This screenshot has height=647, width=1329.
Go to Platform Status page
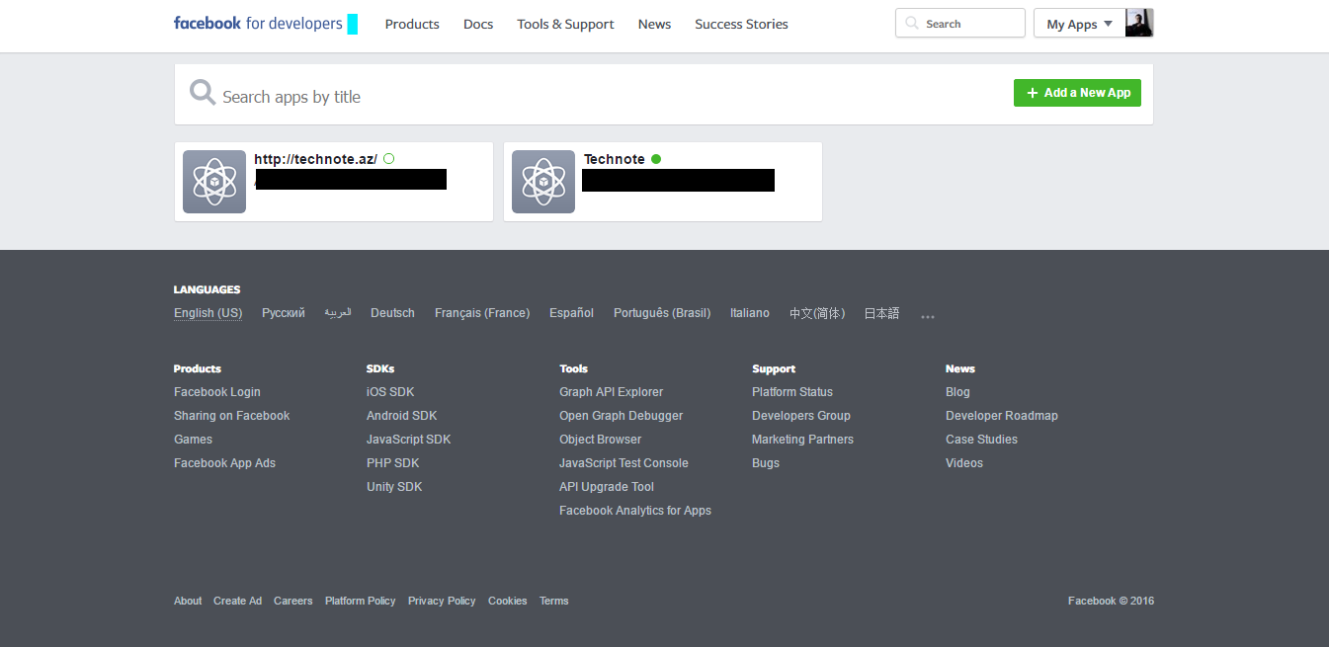coord(791,392)
